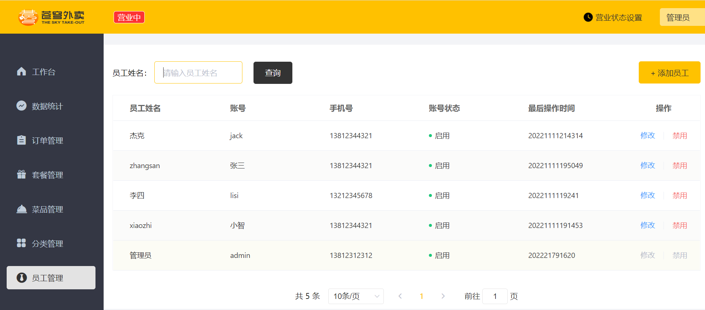This screenshot has height=310, width=705.
Task: Click the house icon for 工作台
Action: coord(21,71)
